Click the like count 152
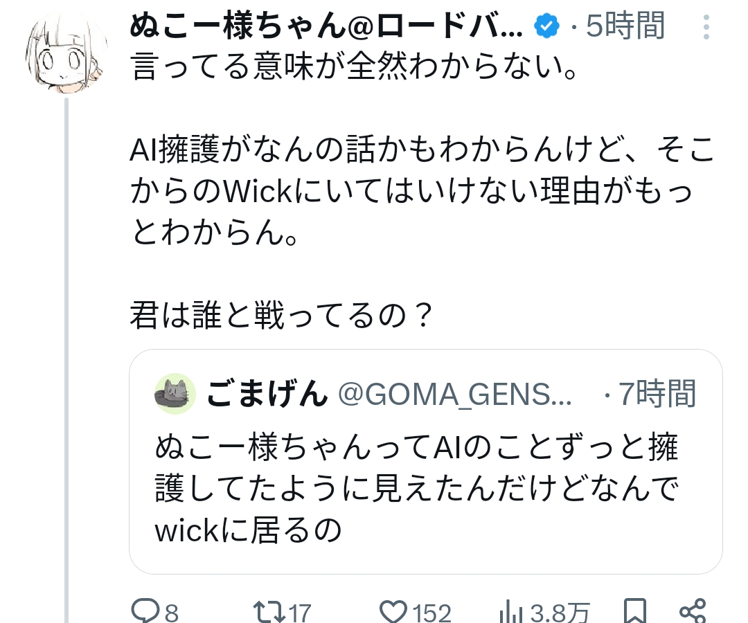This screenshot has width=748, height=623. pos(432,613)
